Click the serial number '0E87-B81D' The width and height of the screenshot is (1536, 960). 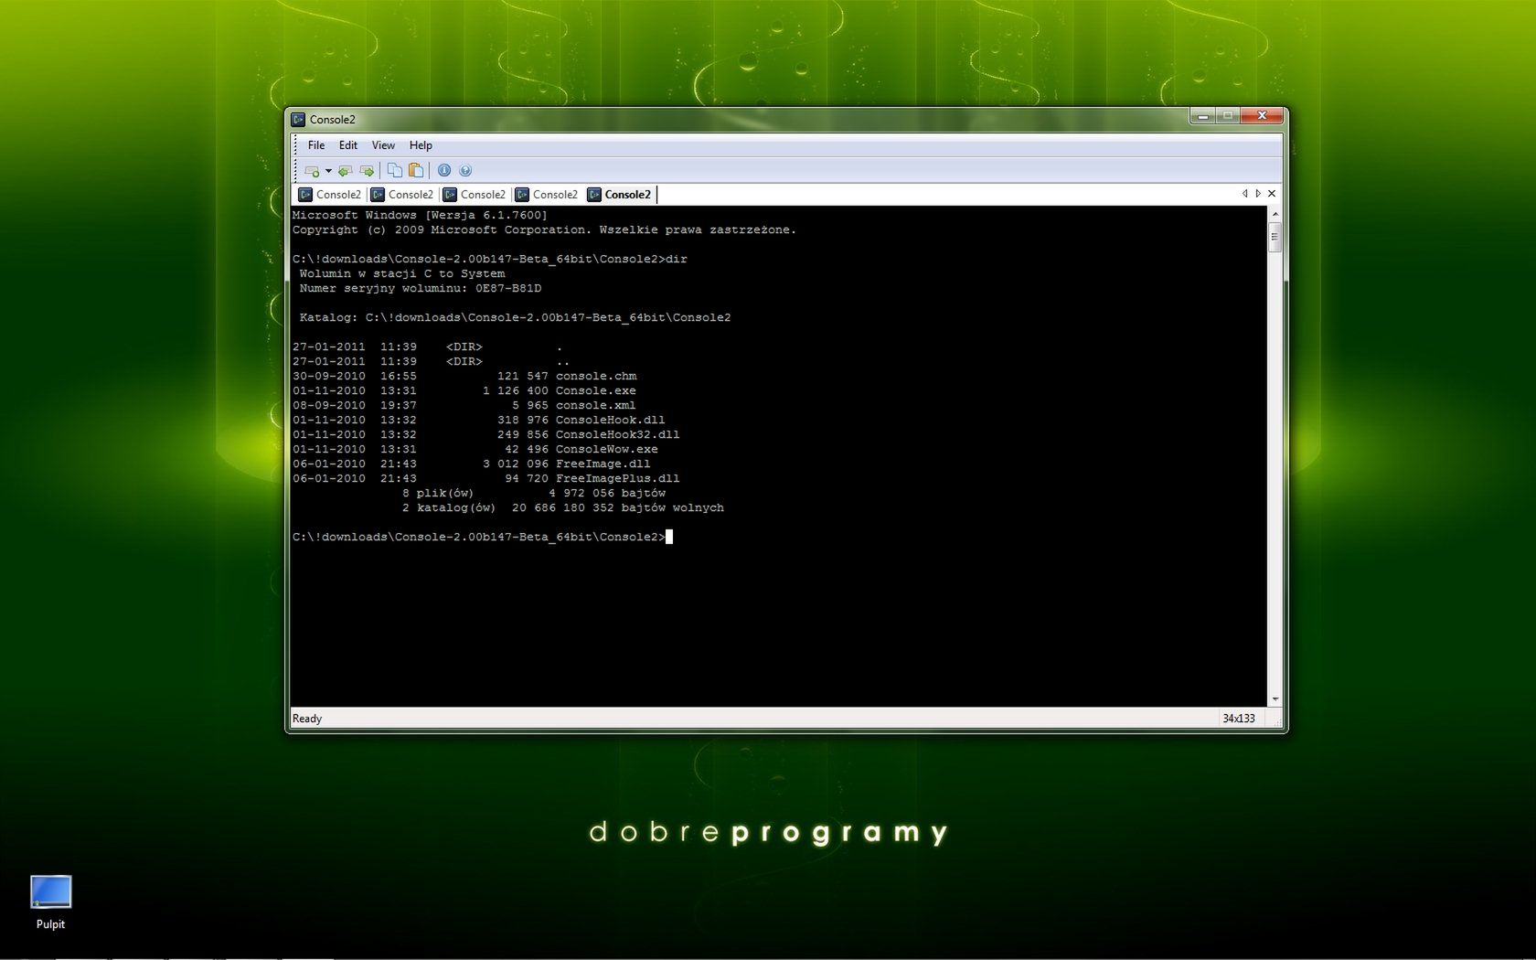pos(508,288)
